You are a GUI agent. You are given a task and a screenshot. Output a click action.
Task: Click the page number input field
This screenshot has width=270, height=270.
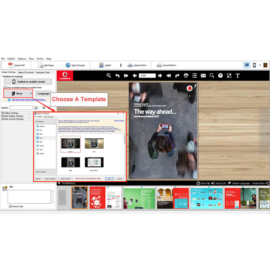[147, 76]
